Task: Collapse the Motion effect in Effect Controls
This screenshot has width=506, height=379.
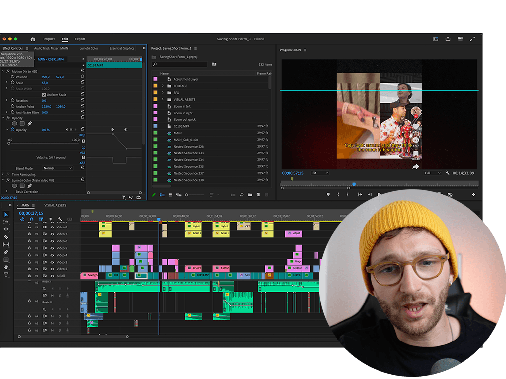Action: click(3, 71)
